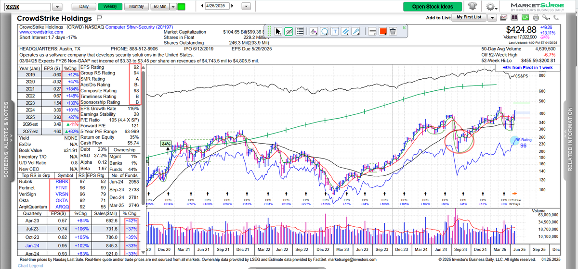Toggle the hide drawings eye icon
Screen dimensions: 578x269
[289, 31]
